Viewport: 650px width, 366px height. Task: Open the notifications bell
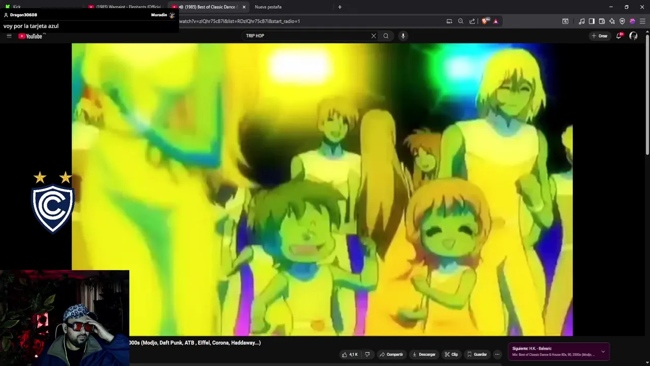click(619, 36)
